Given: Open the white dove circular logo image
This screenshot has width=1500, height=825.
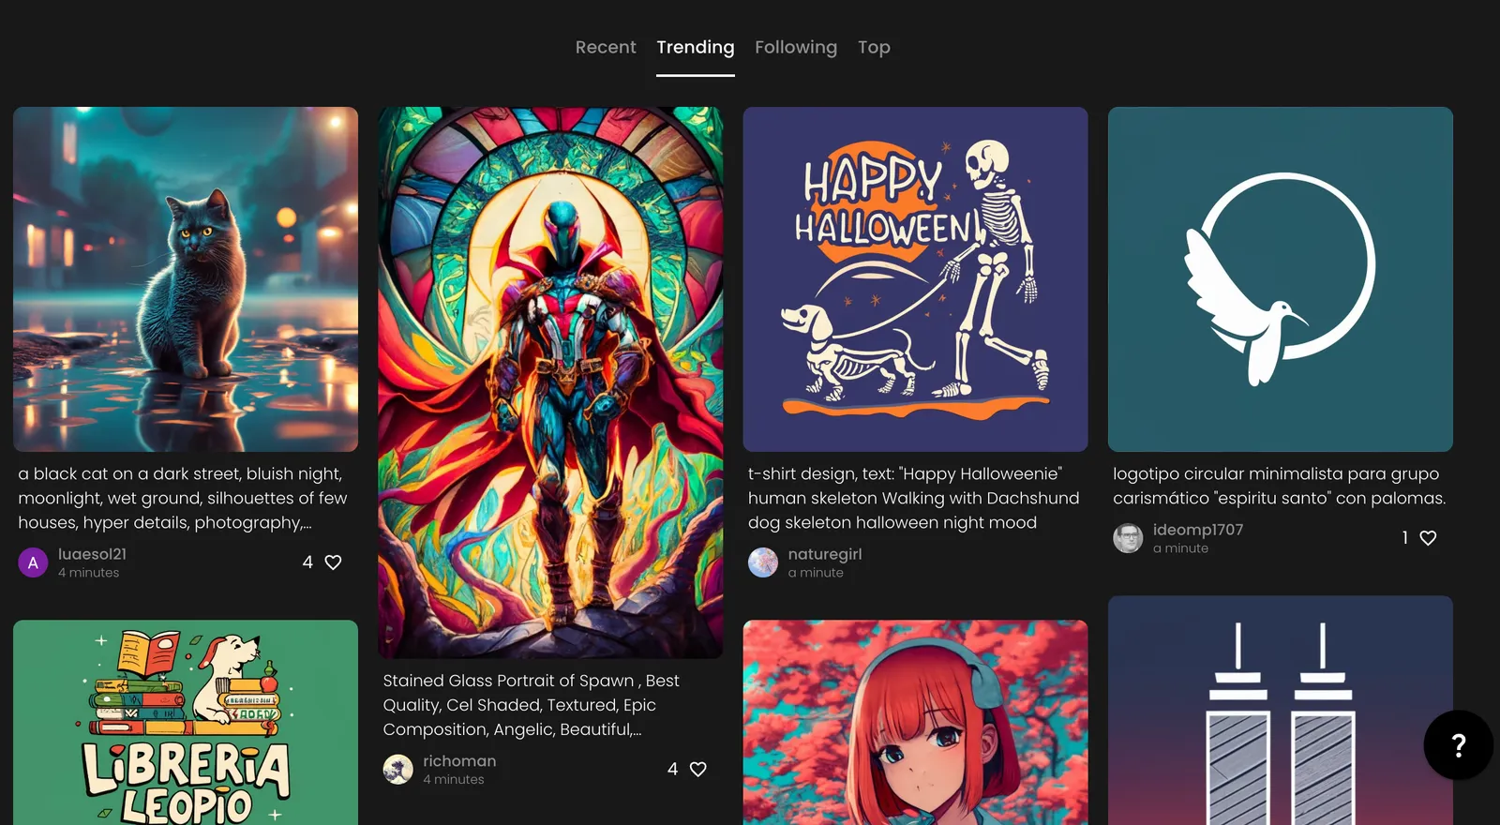Looking at the screenshot, I should pyautogui.click(x=1281, y=279).
